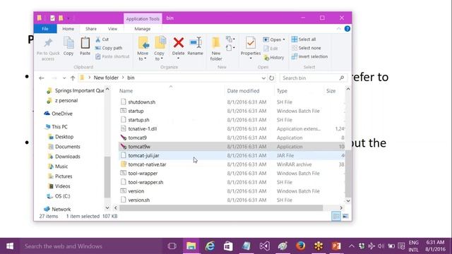Click the Application Tools contextual tab
452x254 pixels.
143,19
